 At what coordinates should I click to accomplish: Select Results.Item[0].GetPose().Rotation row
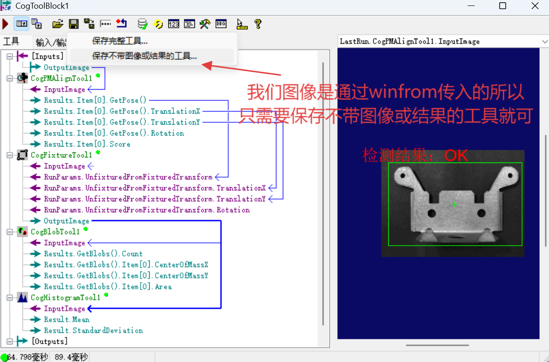click(x=114, y=133)
